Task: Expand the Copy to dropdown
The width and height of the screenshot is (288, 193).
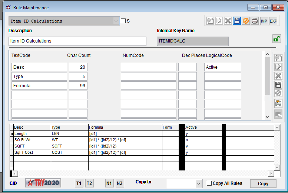Action: (199, 183)
